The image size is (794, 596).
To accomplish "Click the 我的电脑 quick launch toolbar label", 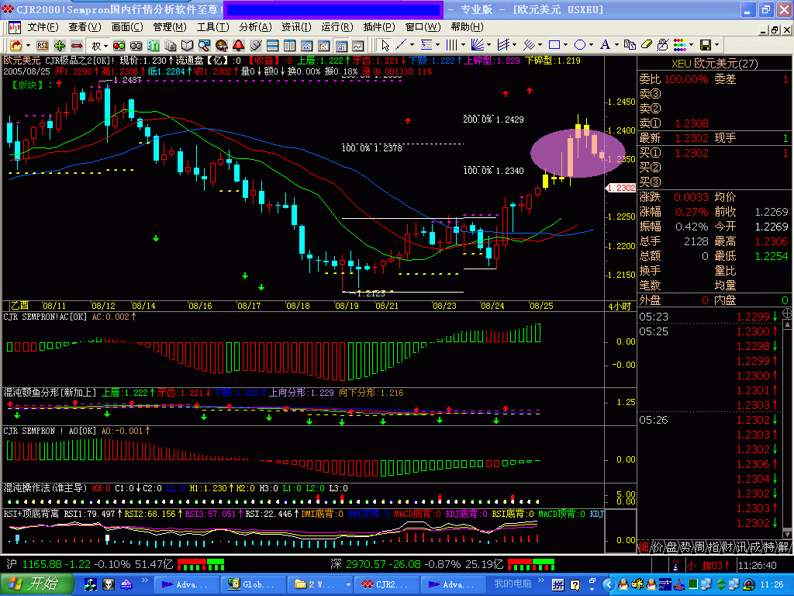I will tap(513, 584).
